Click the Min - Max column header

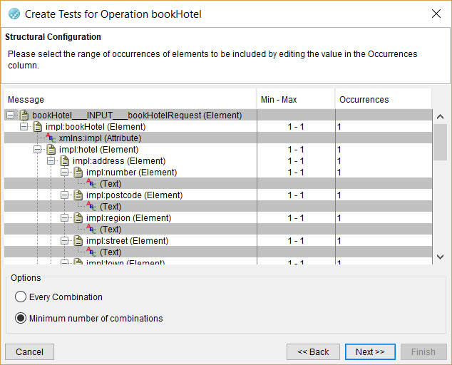pyautogui.click(x=295, y=99)
